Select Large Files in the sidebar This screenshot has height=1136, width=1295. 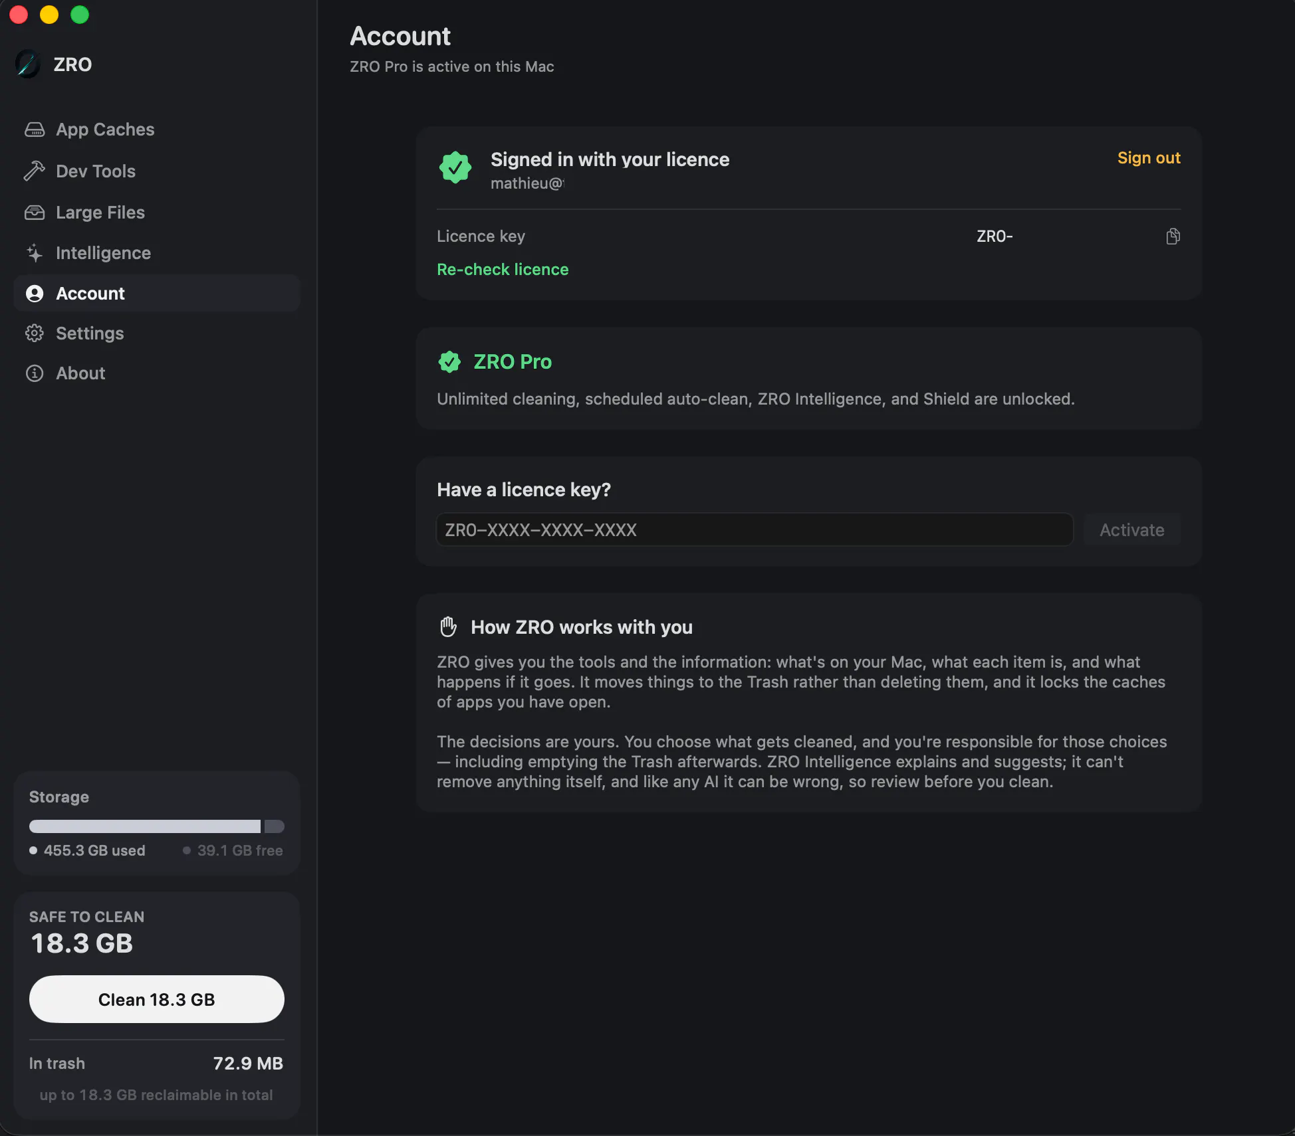[x=157, y=213]
